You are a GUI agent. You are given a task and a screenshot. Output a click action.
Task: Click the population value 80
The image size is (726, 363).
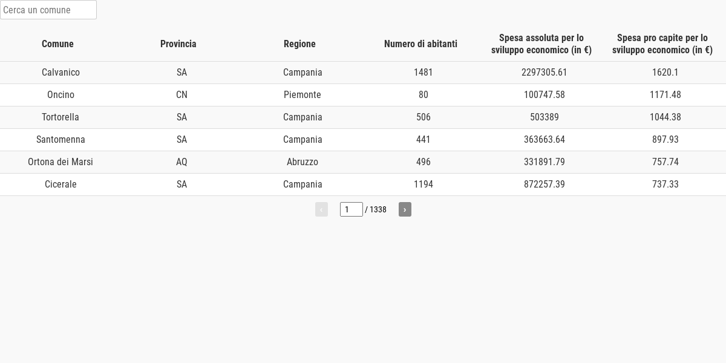tap(423, 95)
